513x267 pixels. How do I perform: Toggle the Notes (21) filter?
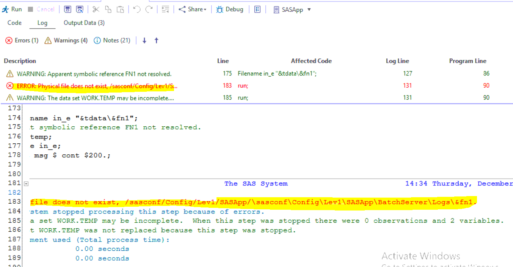tap(112, 41)
